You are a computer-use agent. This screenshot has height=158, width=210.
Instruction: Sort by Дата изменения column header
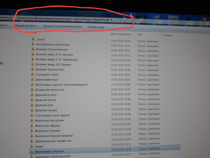[x=121, y=34]
